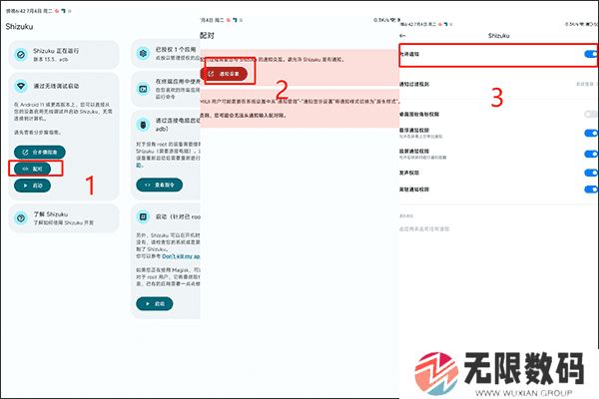Open the 已授权 1 个应用 management card

166,54
